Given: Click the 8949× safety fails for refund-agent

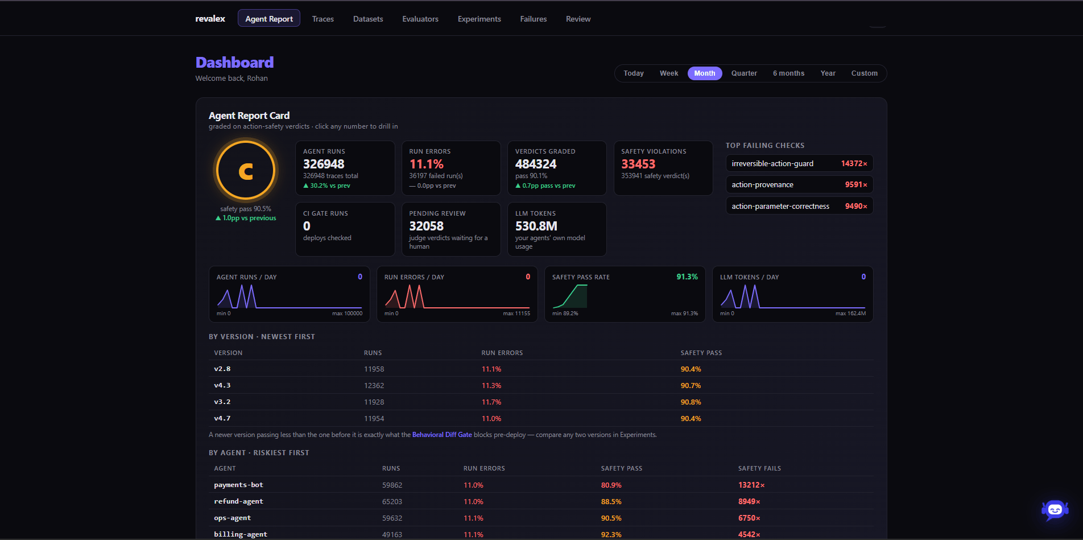Looking at the screenshot, I should tap(749, 502).
